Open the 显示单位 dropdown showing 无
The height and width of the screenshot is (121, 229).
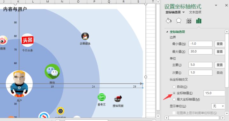pyautogui.click(x=218, y=106)
